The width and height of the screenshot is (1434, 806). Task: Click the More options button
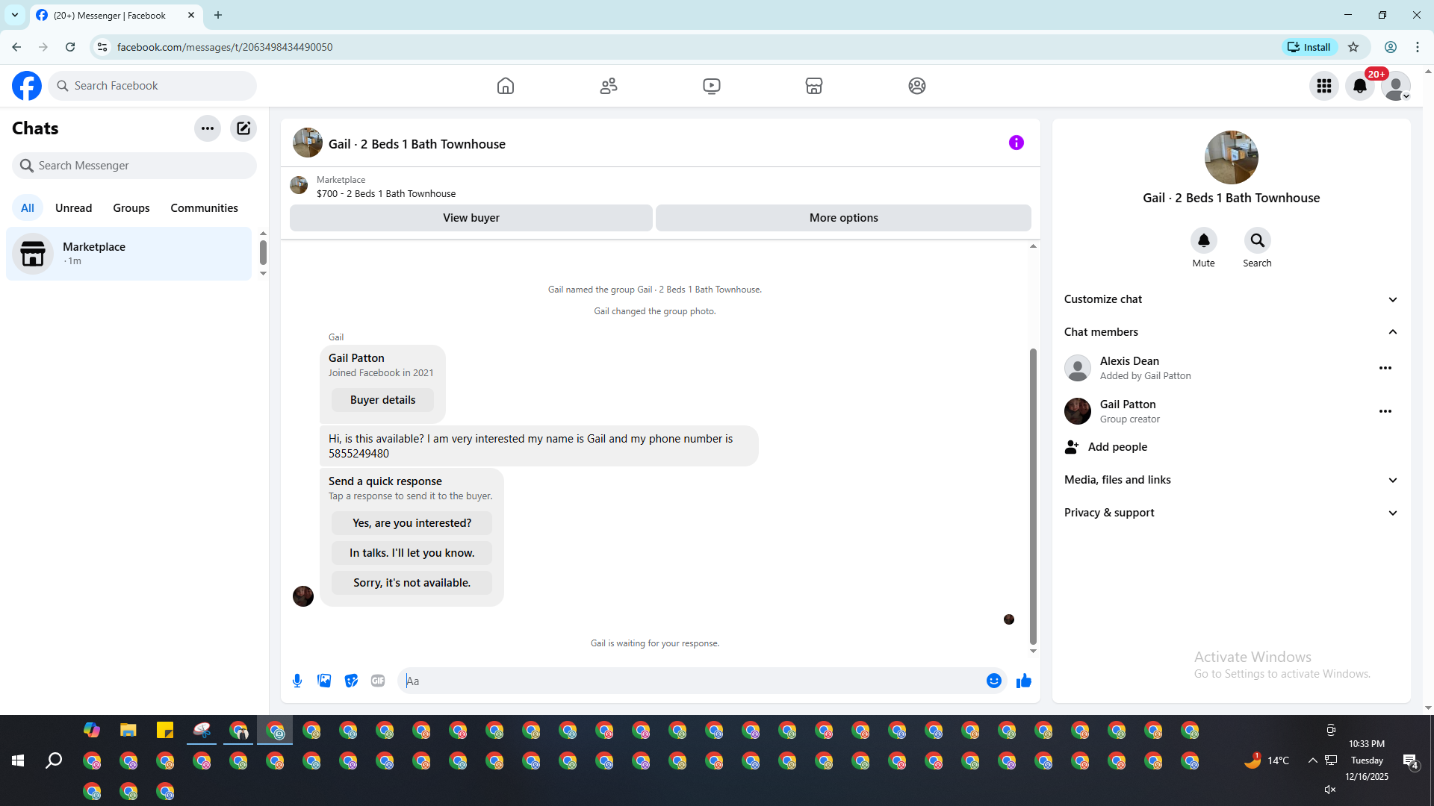844,218
